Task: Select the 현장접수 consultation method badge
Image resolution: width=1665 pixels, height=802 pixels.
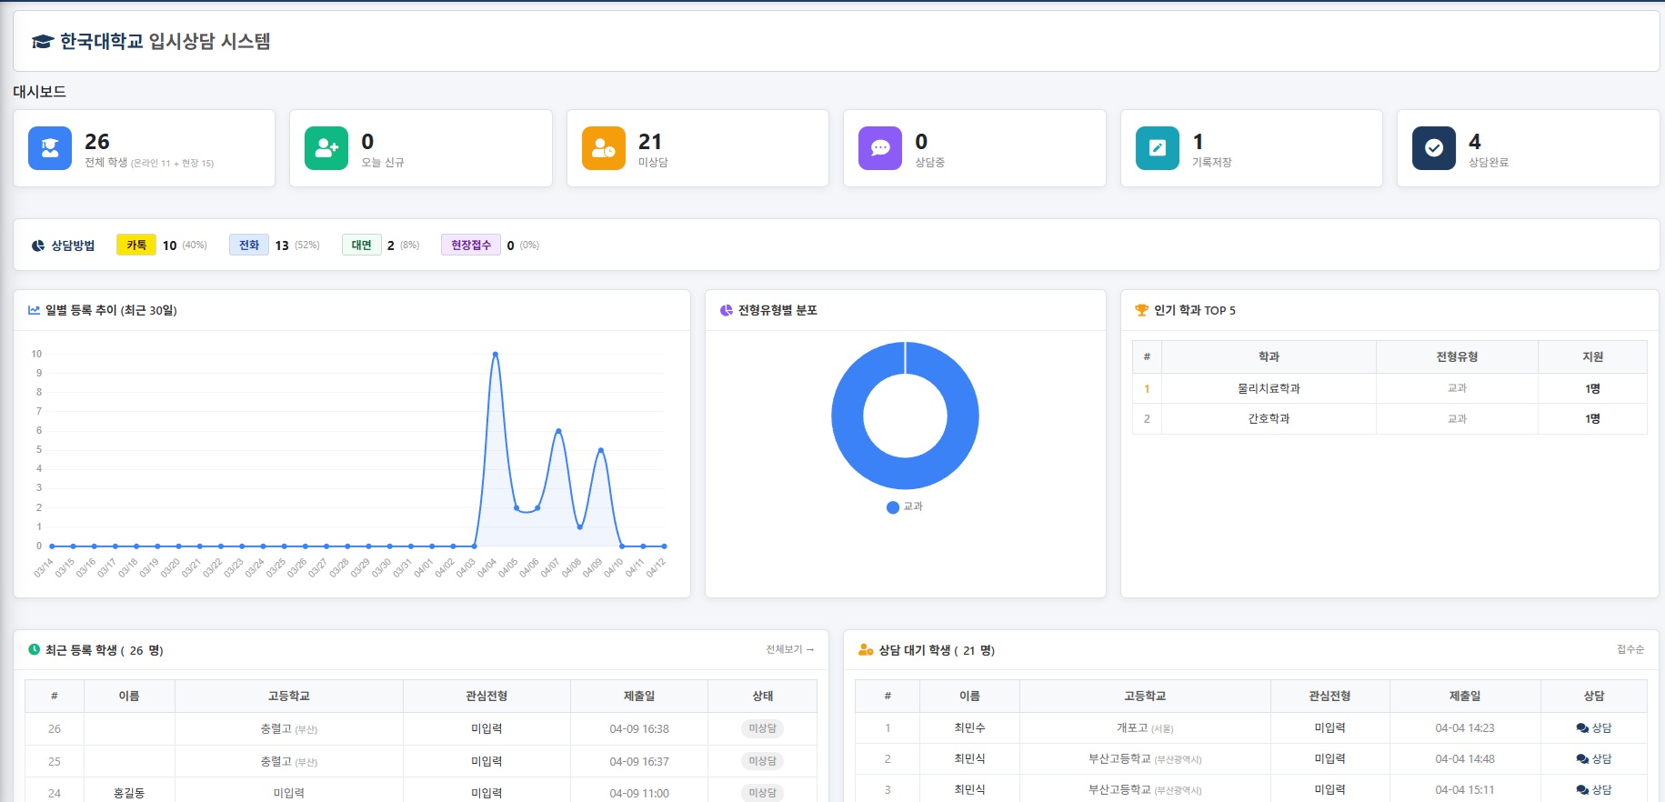Action: click(470, 245)
